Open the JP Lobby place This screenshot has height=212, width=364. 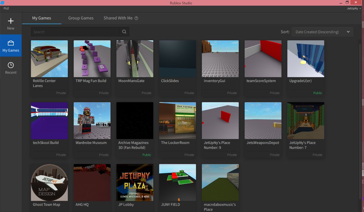[x=135, y=182]
